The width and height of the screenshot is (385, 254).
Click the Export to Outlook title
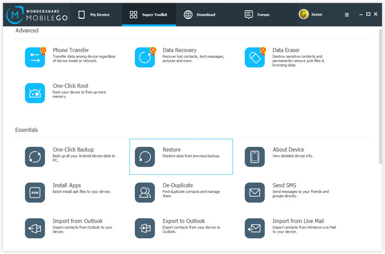pos(183,221)
